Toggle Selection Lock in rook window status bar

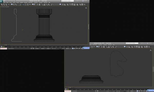point(31,49)
